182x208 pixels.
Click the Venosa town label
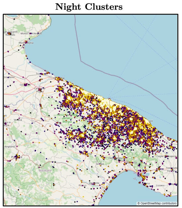[x=18, y=120]
